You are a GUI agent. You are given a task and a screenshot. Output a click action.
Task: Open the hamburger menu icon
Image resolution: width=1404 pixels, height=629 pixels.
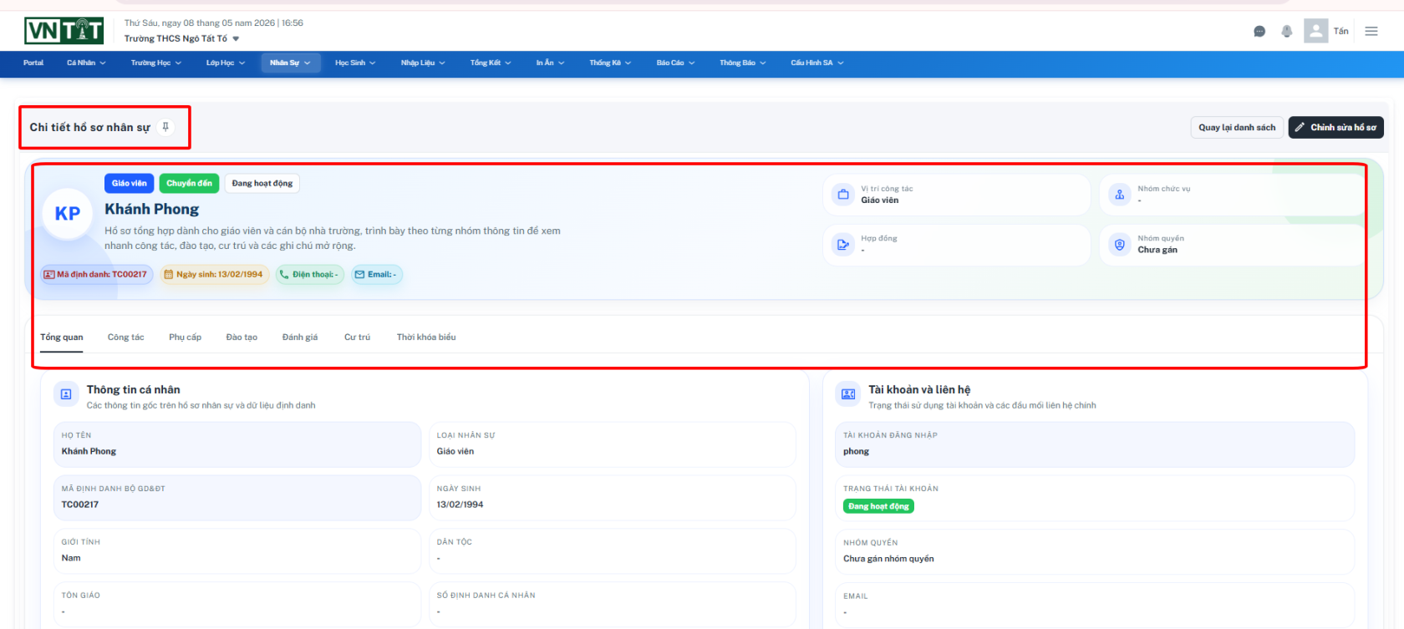(x=1371, y=31)
